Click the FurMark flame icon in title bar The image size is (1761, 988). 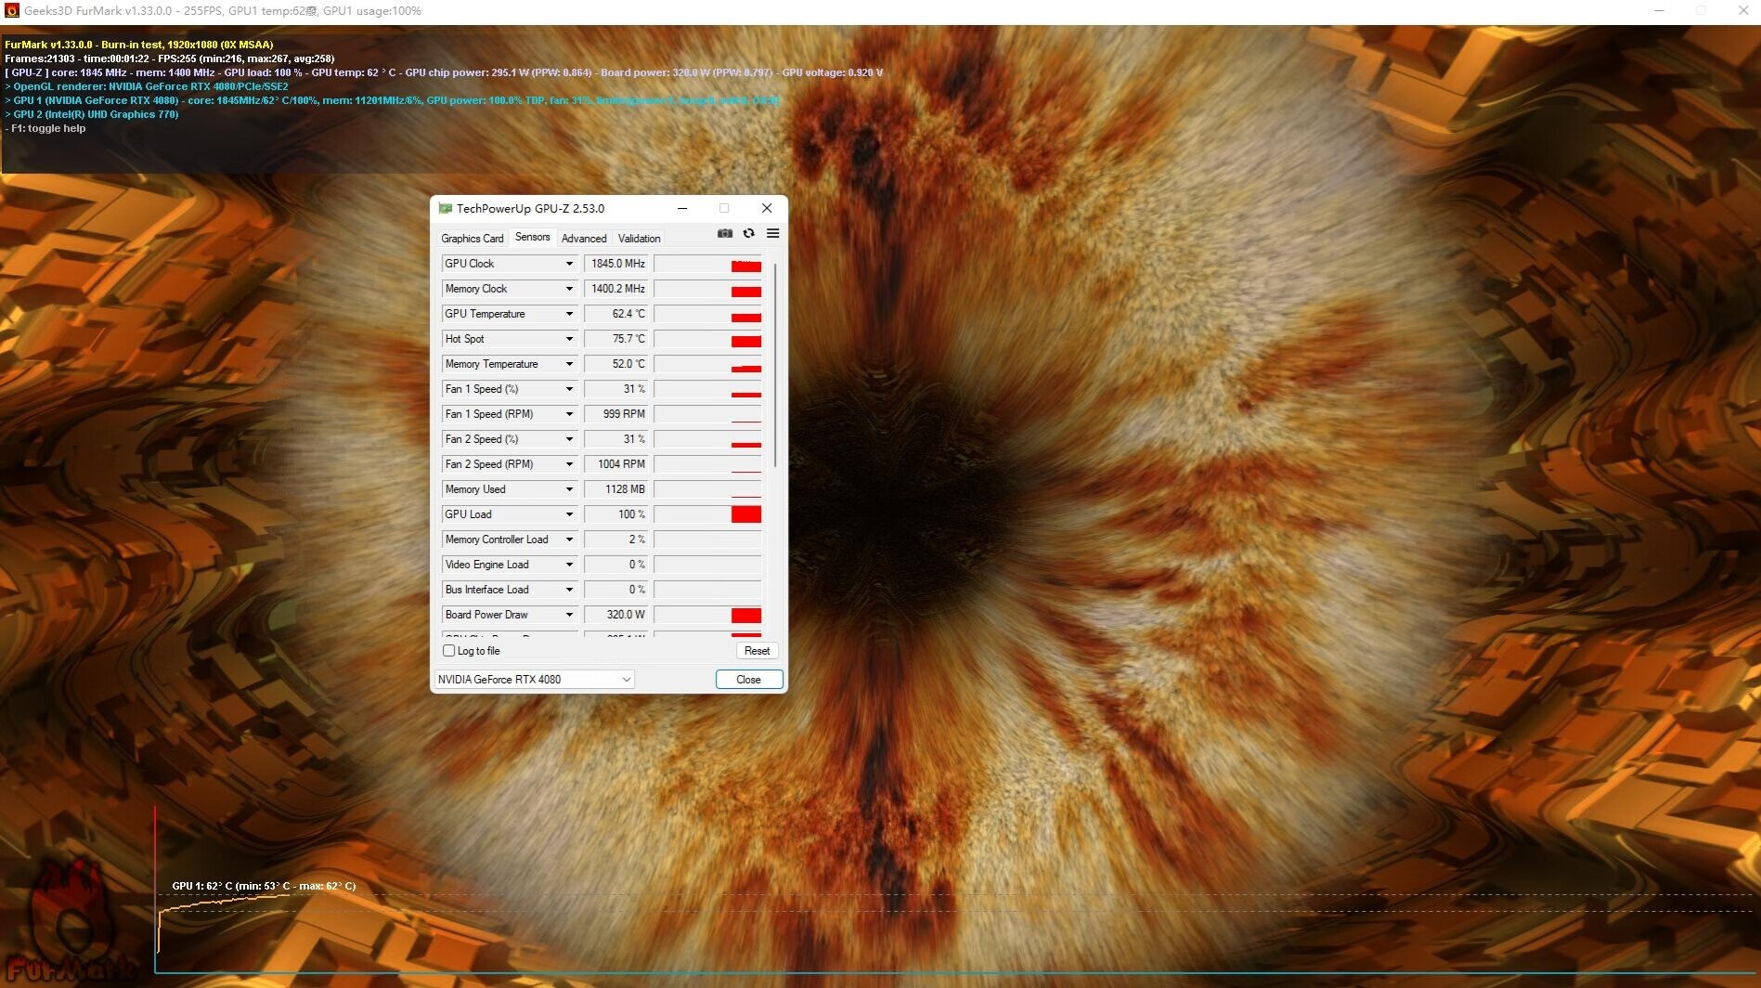pos(11,11)
